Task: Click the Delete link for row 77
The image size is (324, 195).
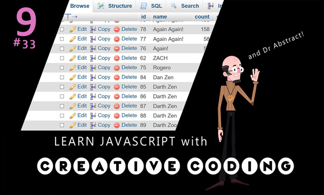Action: tap(129, 39)
